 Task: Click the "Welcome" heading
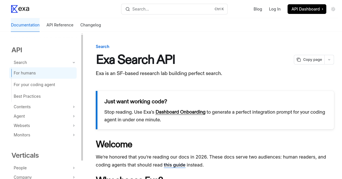coord(114,144)
